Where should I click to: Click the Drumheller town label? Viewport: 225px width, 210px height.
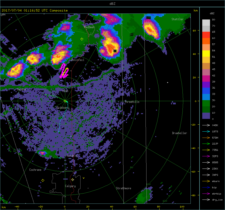click(179, 133)
